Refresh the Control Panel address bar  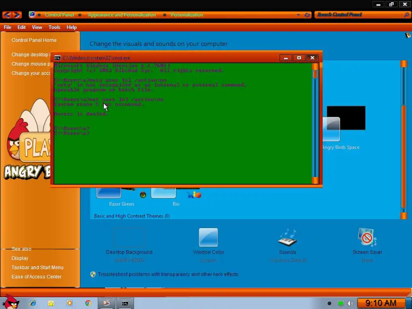307,15
